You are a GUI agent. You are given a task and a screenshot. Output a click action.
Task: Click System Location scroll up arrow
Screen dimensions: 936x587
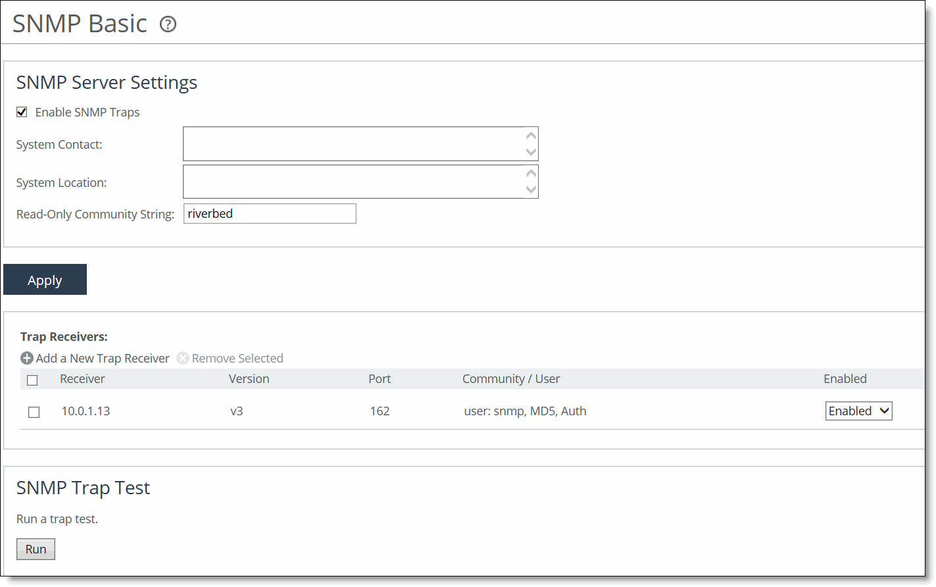[531, 173]
